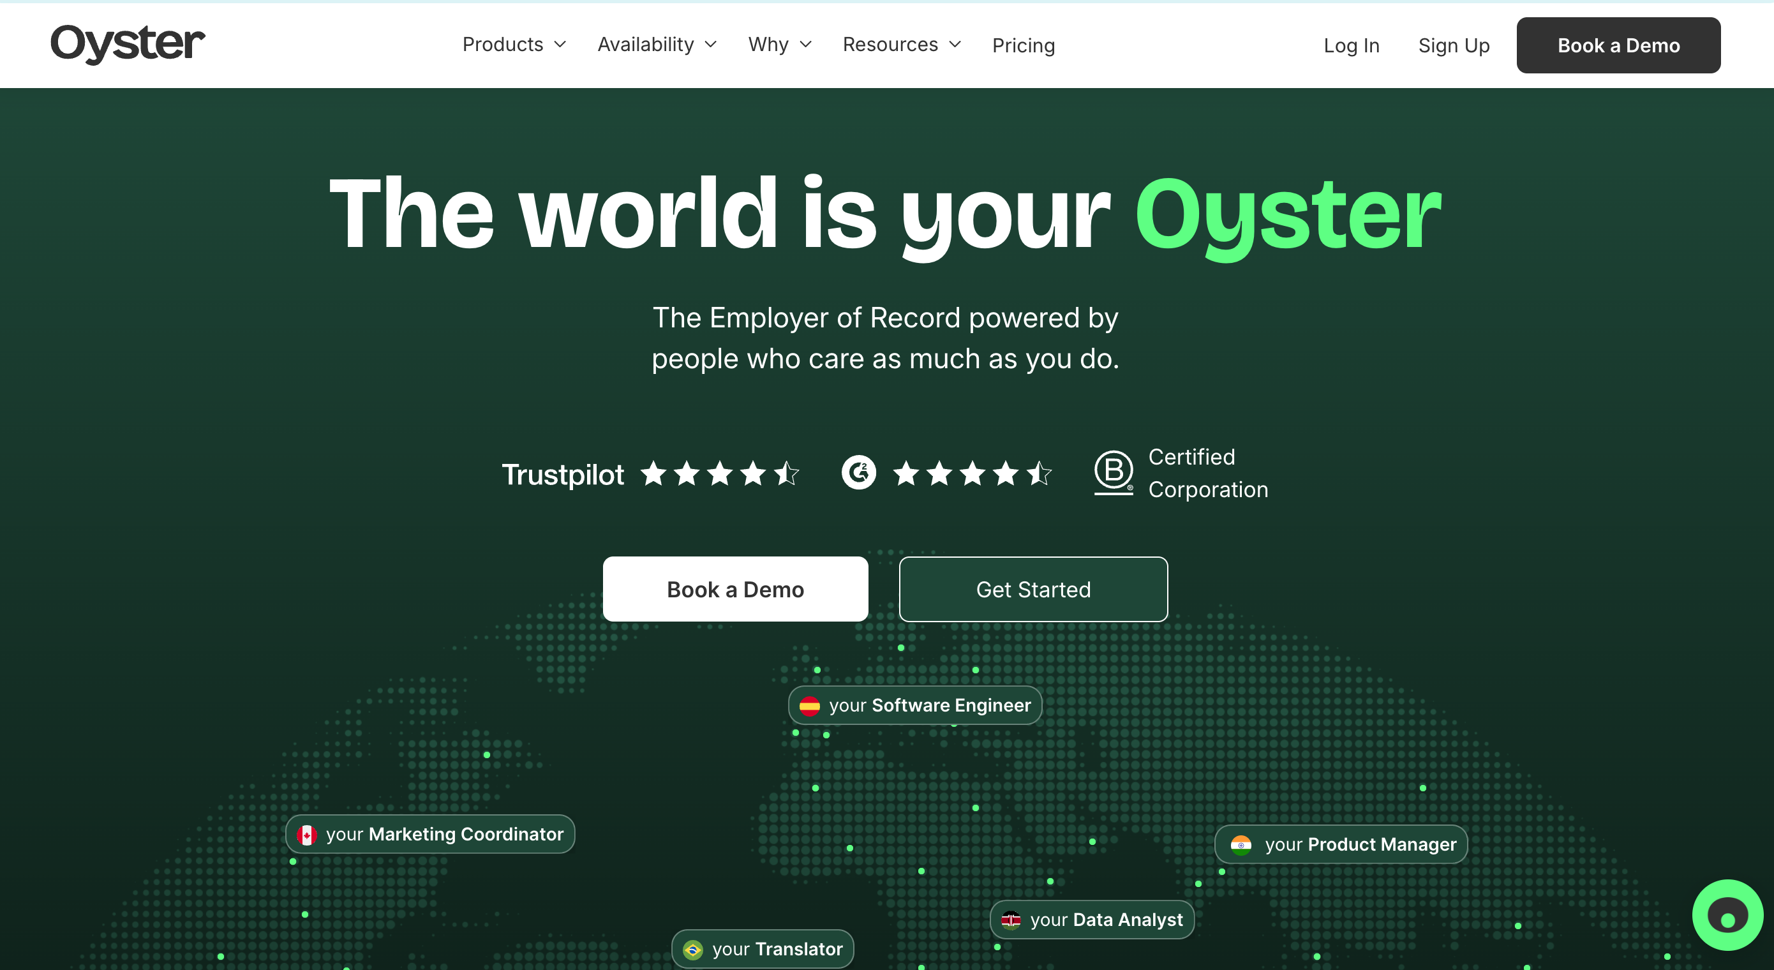This screenshot has width=1774, height=970.
Task: Click the header Book a Demo button
Action: coord(1618,45)
